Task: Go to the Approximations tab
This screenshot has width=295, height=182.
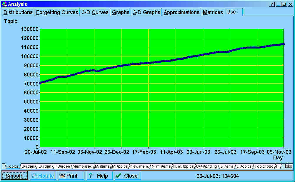Action: (181, 12)
